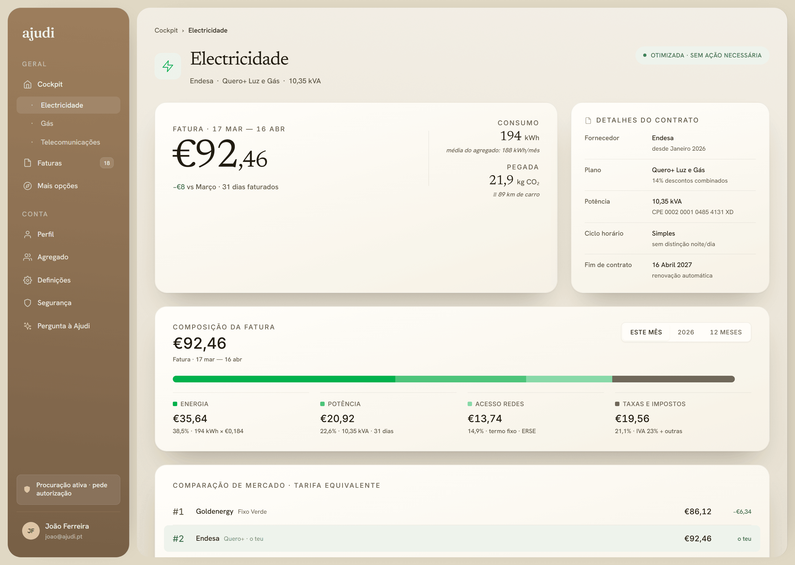Open the Procuração ativa authorization banner

pyautogui.click(x=68, y=489)
